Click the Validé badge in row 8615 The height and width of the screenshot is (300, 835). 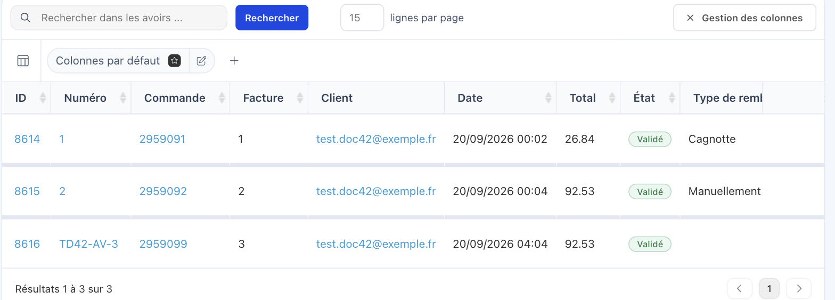(650, 191)
